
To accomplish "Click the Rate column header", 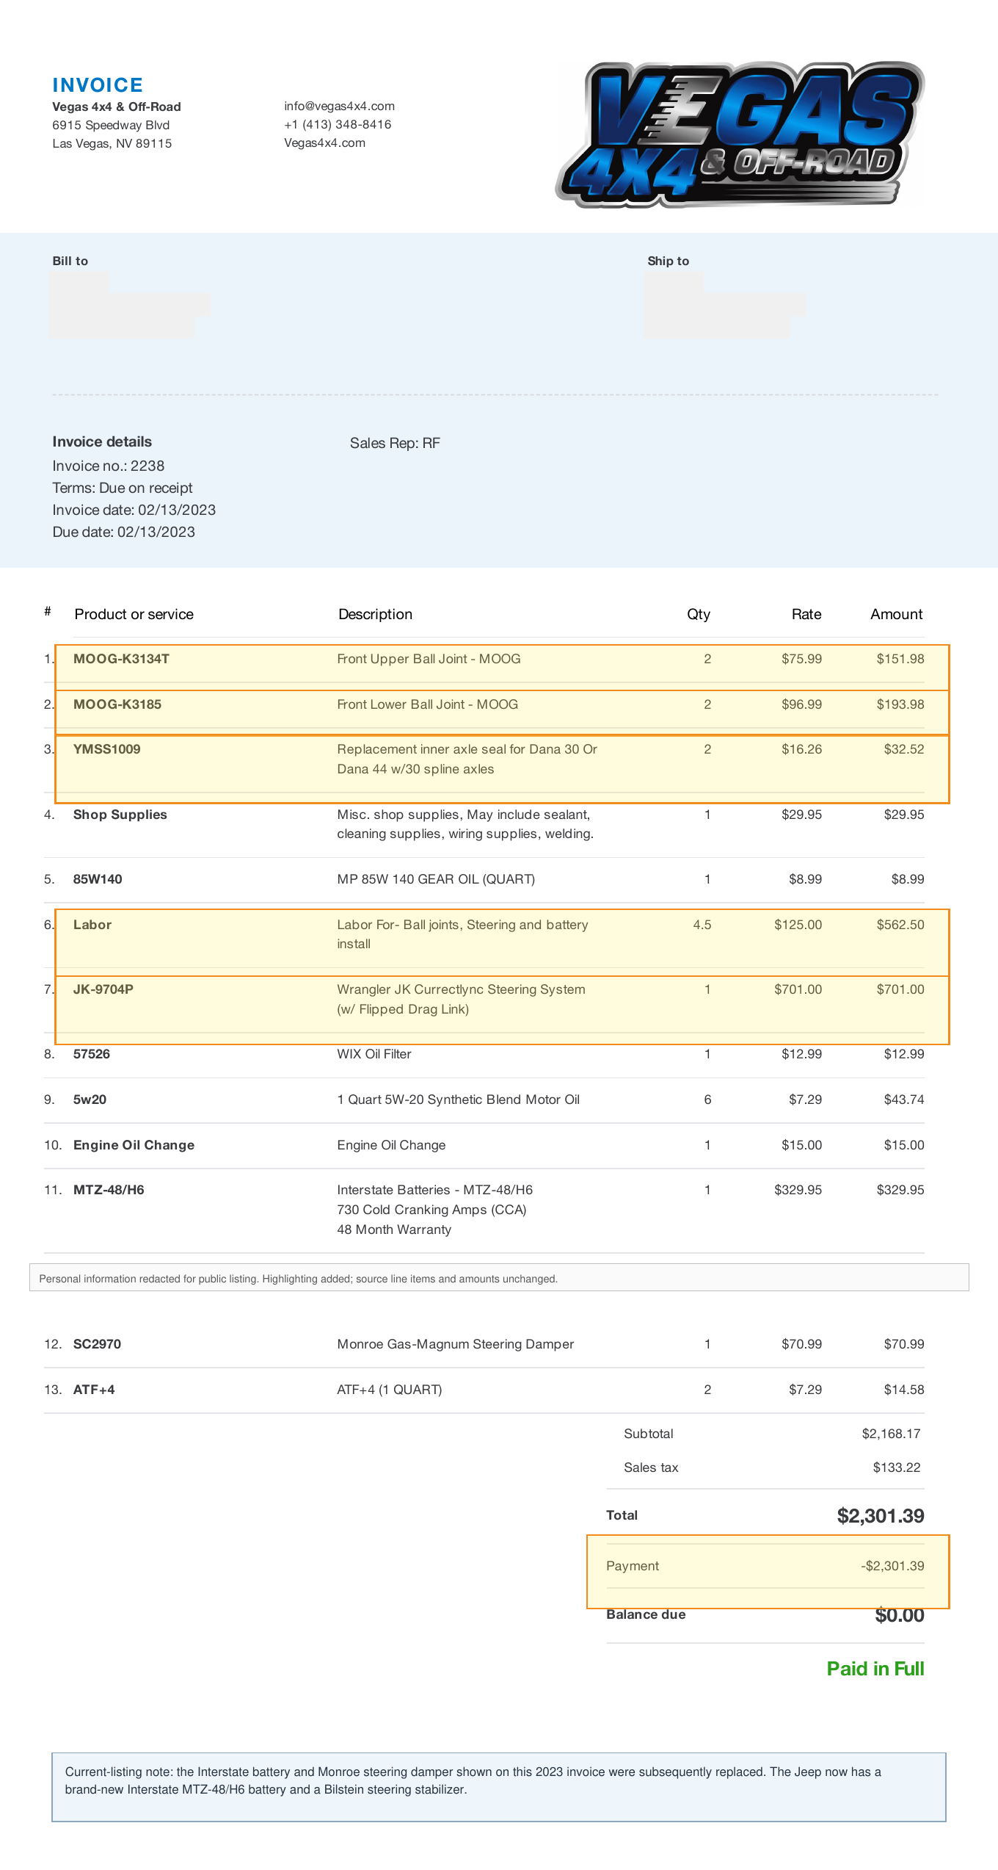I will tap(806, 614).
